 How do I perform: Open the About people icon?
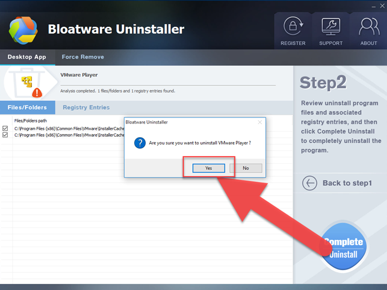pos(369,26)
